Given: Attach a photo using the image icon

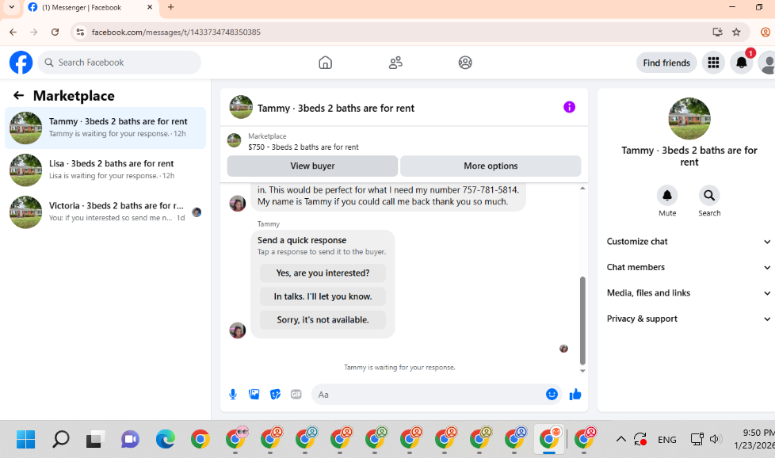Looking at the screenshot, I should 254,395.
